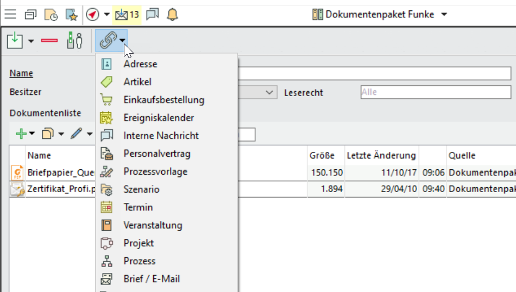The height and width of the screenshot is (292, 516).
Task: Click the bell notifications icon
Action: 172,15
